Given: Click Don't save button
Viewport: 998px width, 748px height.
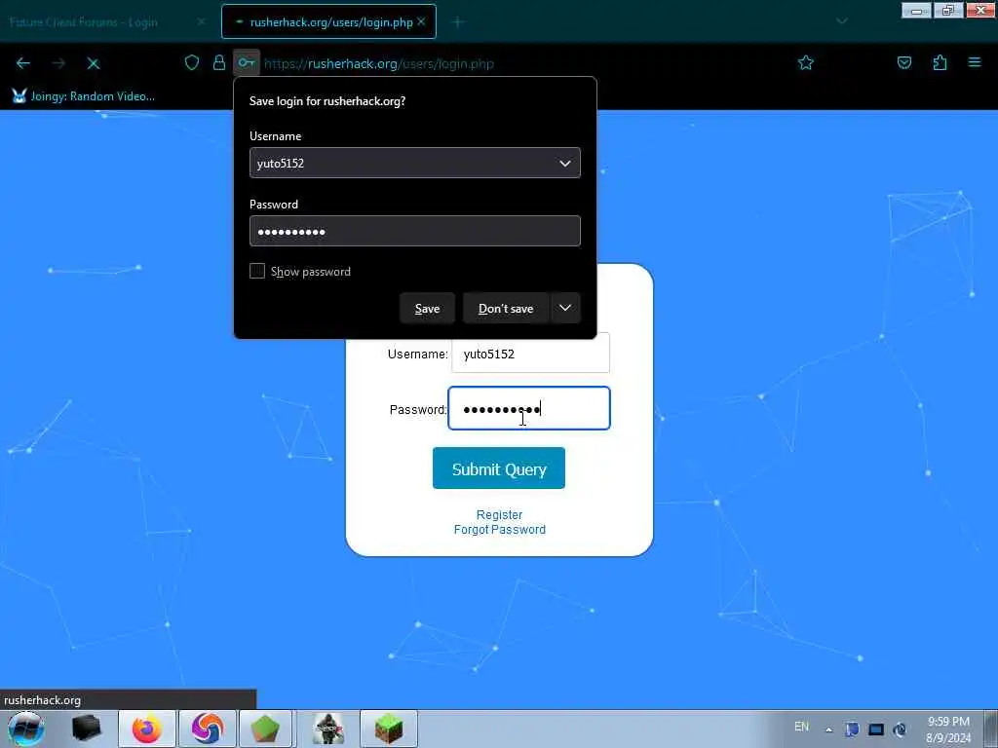Looking at the screenshot, I should coord(506,309).
